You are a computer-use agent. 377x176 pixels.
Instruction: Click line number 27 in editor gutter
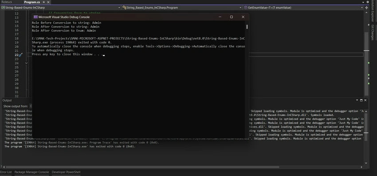click(x=16, y=76)
